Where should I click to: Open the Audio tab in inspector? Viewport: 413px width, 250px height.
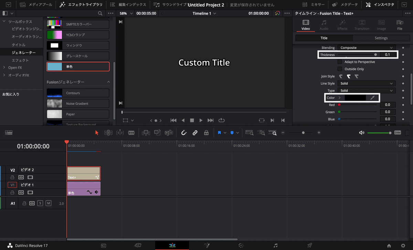[324, 25]
